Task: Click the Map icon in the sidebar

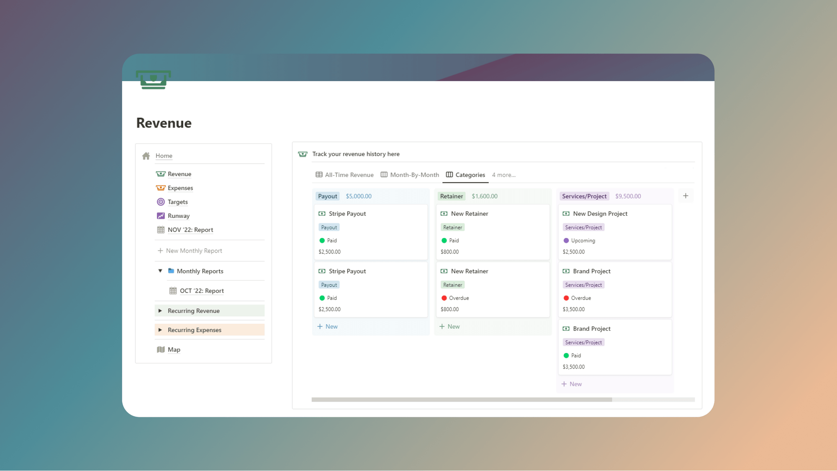Action: 161,349
